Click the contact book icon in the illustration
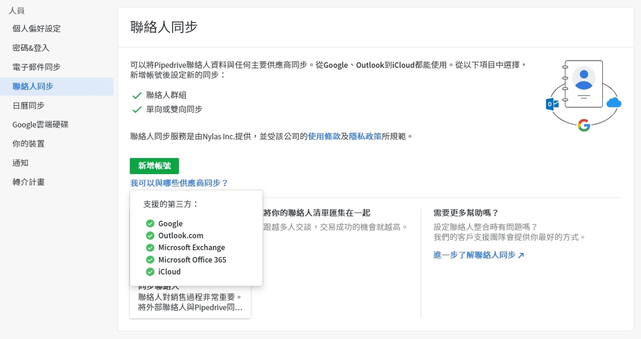 [582, 84]
